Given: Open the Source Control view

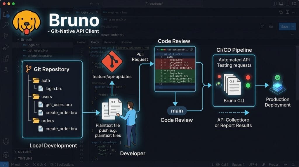Looking at the screenshot, I should (x=6, y=36).
